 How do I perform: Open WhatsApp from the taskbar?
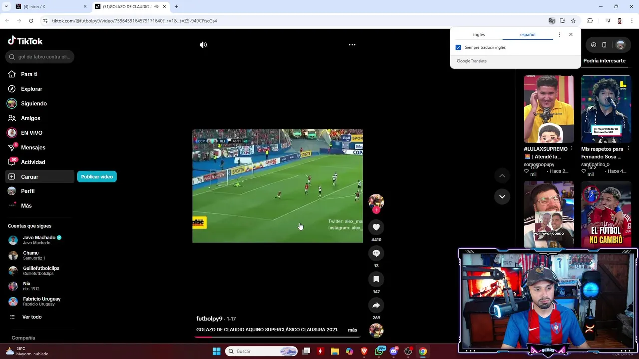[x=379, y=351]
